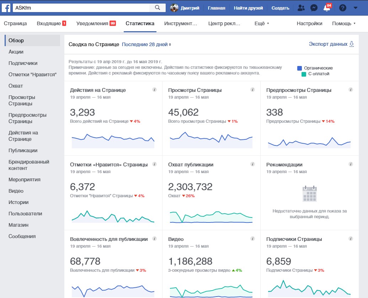
Task: Open the quick help question icon
Action: click(343, 8)
